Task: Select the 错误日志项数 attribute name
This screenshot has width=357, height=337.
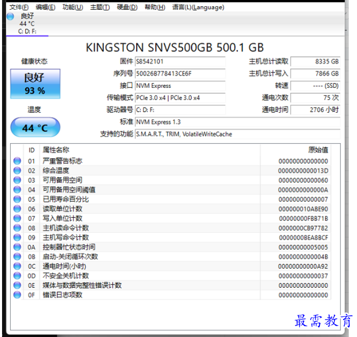Action: point(63,295)
